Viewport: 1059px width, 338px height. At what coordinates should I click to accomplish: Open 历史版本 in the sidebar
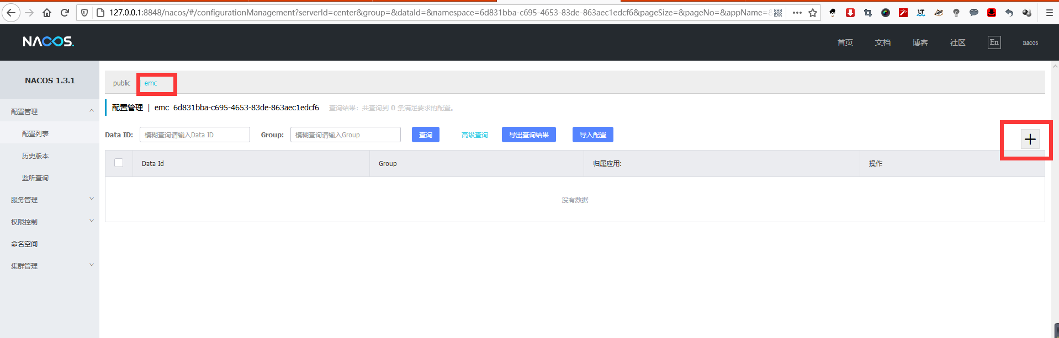[35, 156]
